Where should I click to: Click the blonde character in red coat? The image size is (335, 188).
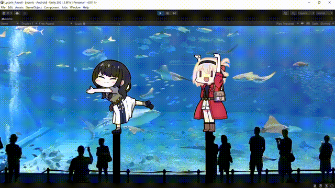[x=210, y=93]
